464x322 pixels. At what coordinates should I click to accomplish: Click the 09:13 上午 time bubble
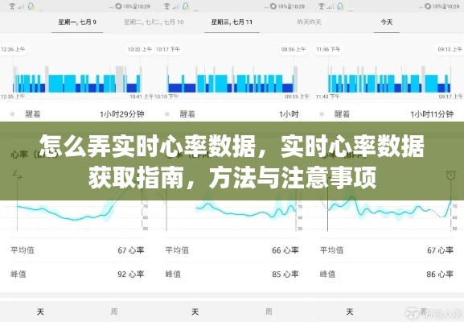pyautogui.click(x=450, y=49)
